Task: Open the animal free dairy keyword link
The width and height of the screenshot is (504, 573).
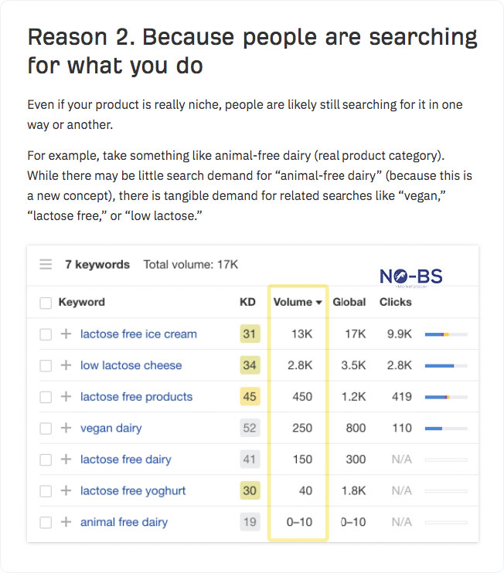Action: click(124, 522)
